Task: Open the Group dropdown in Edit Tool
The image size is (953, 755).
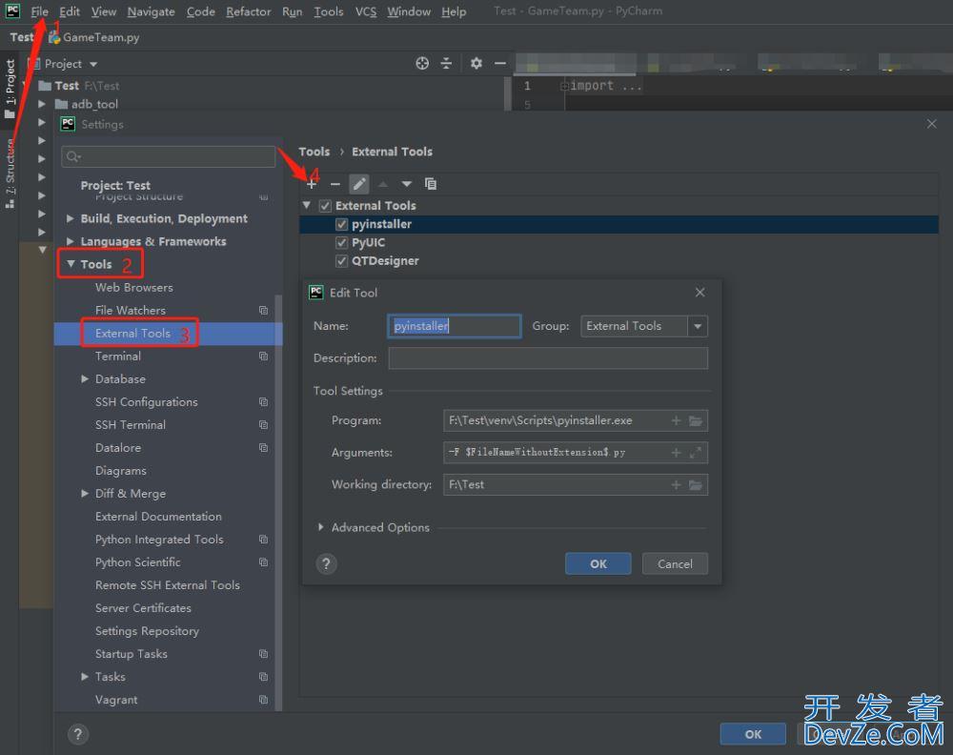Action: (698, 326)
